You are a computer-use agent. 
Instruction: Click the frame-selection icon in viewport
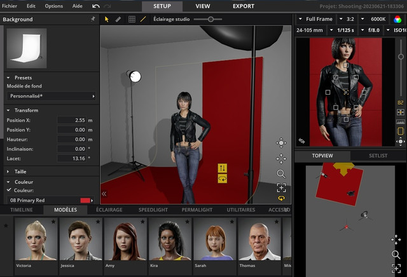281,188
